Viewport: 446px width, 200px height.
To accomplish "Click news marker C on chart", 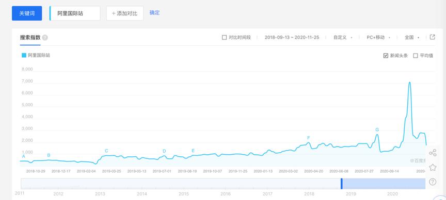I will [106, 151].
